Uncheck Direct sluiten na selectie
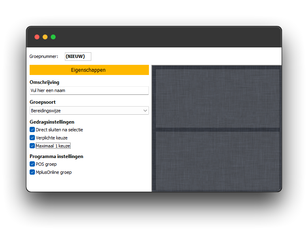This screenshot has height=231, width=308. point(32,130)
